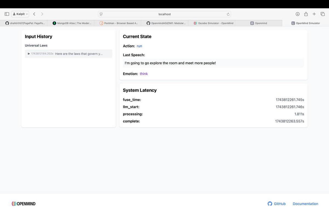Open a new tab with the plus icon
This screenshot has width=329, height=214.
coord(314,14)
